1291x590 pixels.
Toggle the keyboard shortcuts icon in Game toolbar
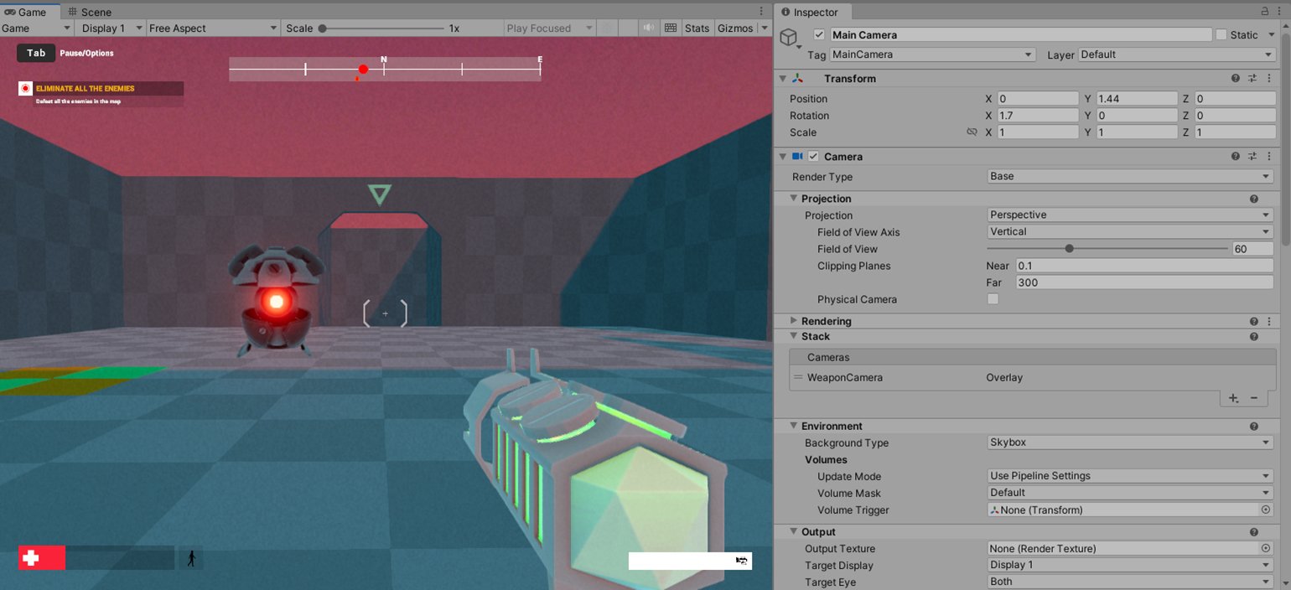[670, 28]
